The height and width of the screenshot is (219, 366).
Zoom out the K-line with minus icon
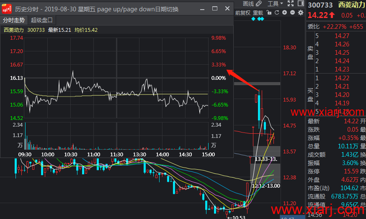292,13
